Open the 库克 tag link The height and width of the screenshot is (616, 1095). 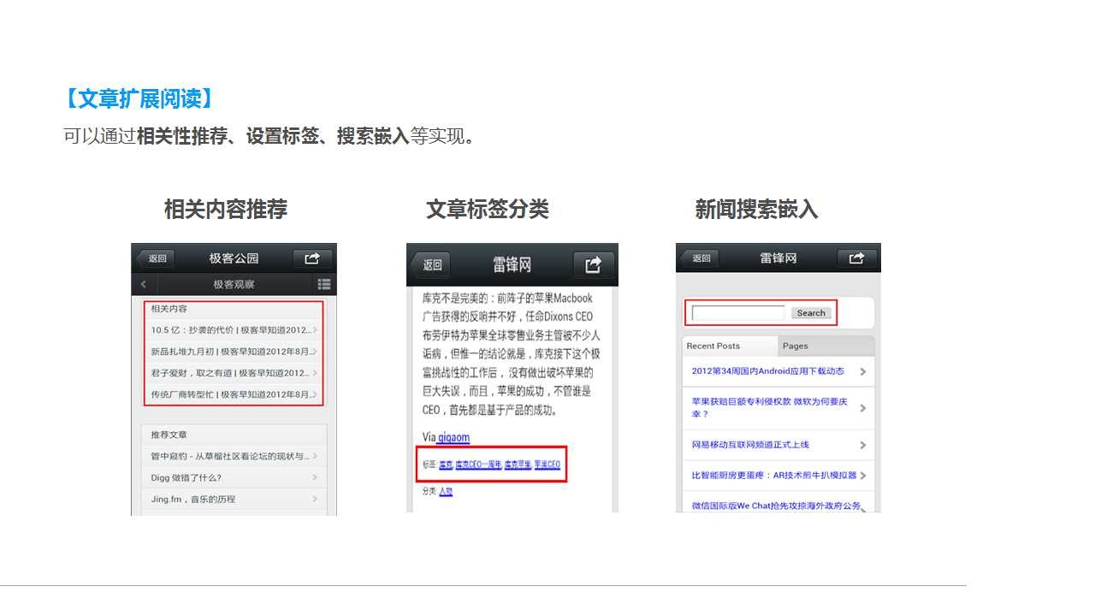point(446,465)
